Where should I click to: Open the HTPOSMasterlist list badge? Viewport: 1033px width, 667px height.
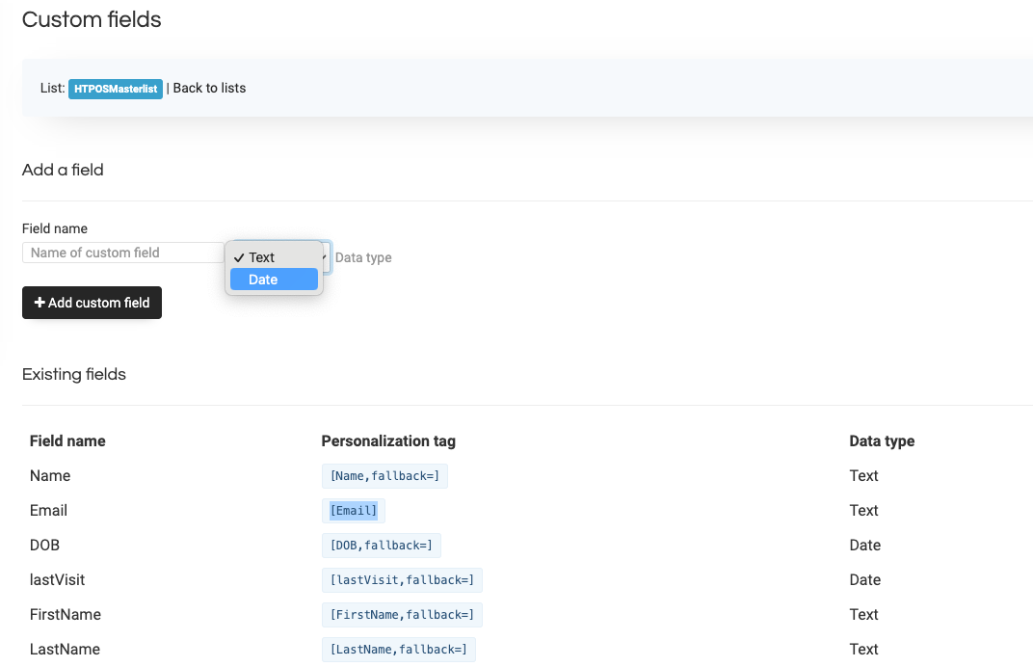pos(116,89)
